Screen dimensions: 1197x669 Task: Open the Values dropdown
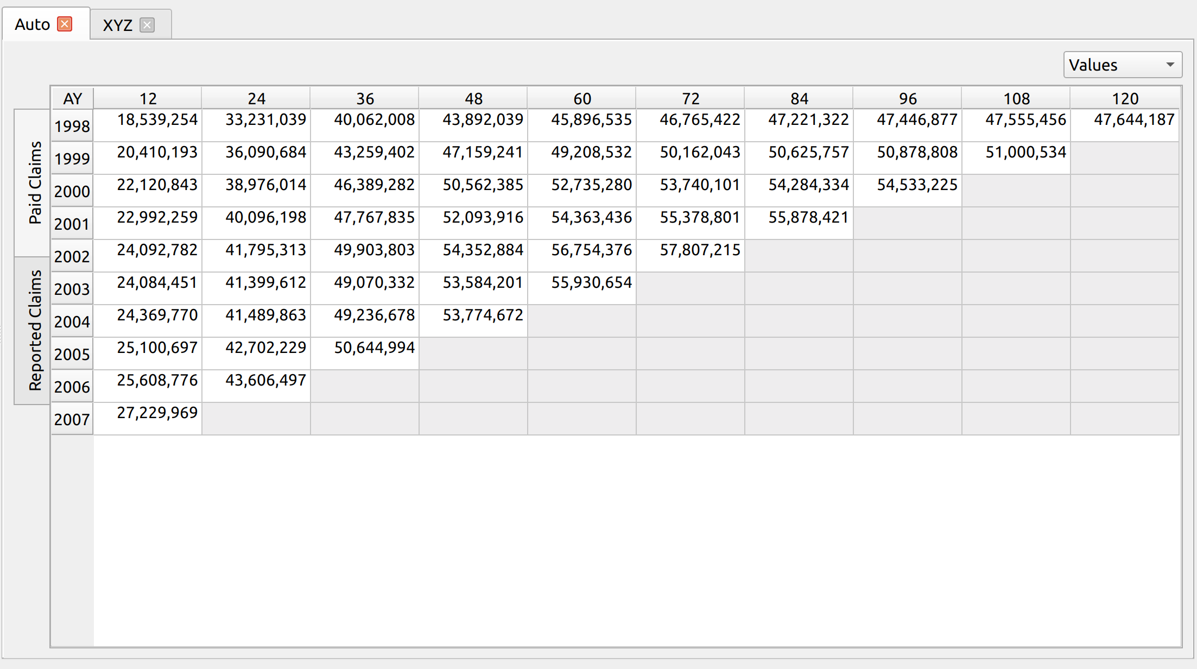[1122, 65]
